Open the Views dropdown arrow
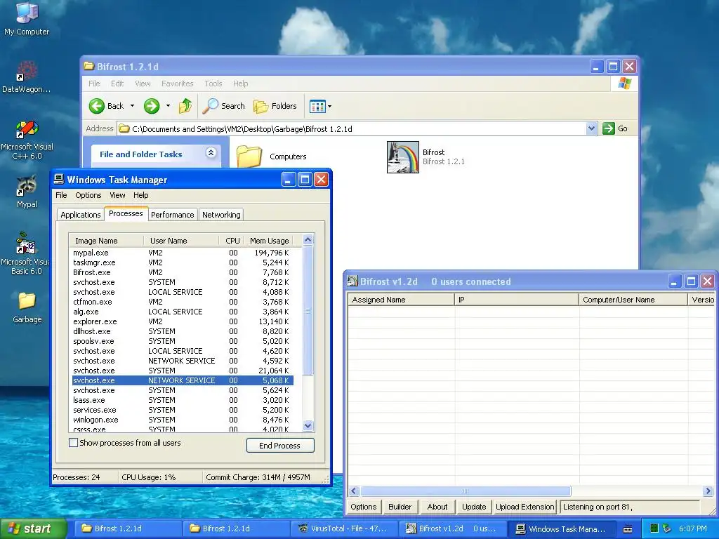Screen dimensions: 719x539 pos(329,107)
